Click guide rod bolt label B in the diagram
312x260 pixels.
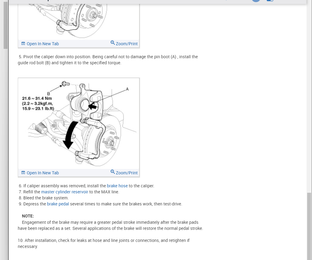48,94
